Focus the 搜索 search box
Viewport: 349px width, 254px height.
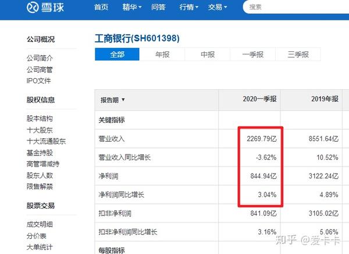296,7
